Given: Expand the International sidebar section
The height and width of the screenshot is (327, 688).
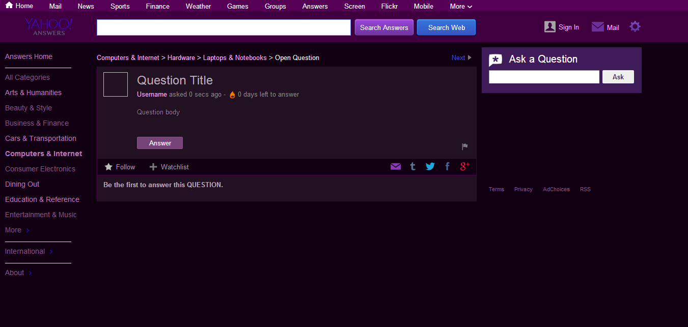Looking at the screenshot, I should point(29,252).
